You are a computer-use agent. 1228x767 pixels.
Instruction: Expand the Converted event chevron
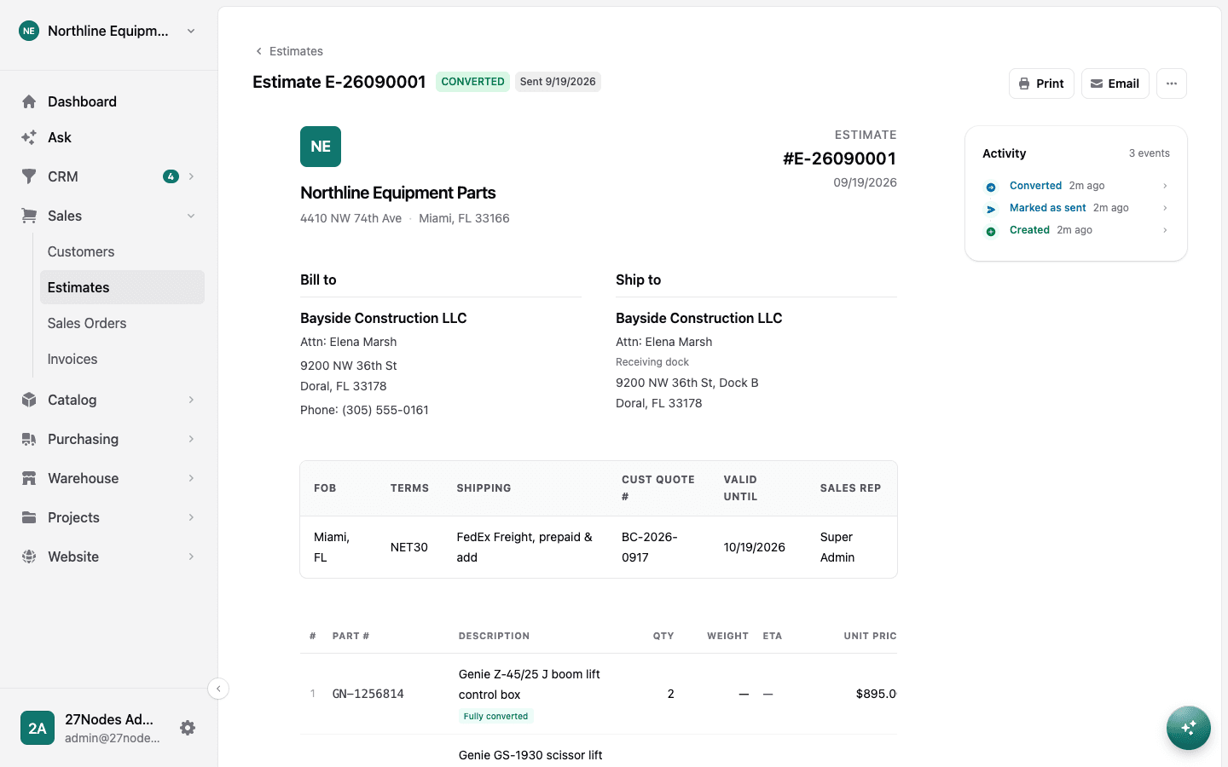1165,186
